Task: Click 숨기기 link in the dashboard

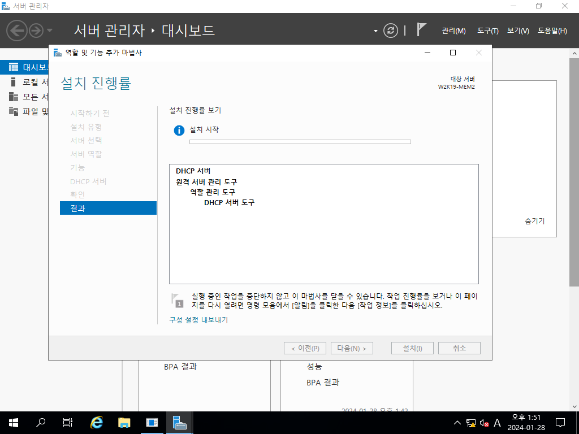Action: (x=535, y=221)
